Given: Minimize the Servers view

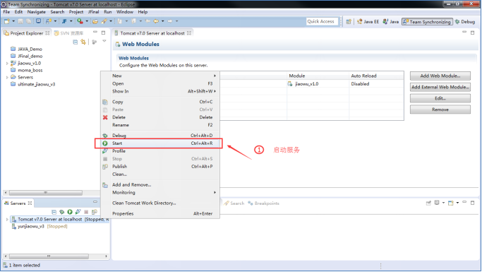Looking at the screenshot, I should 95,202.
